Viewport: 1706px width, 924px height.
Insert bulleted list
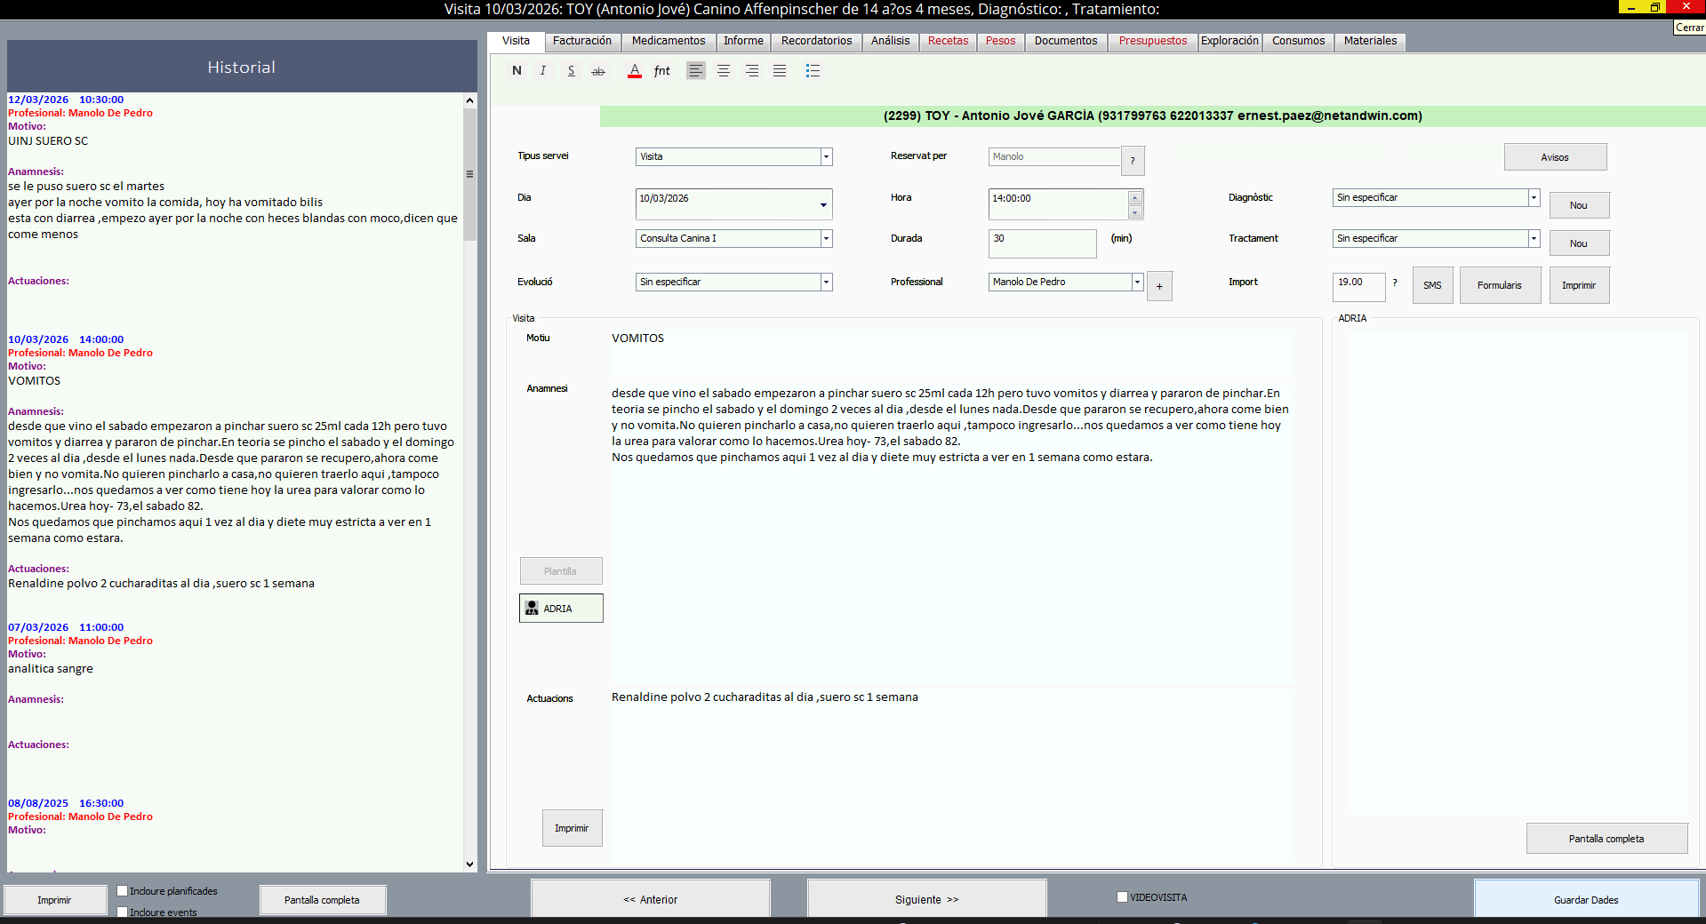[813, 71]
